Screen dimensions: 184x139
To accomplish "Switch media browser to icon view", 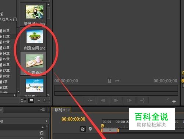I will click(x=31, y=100).
